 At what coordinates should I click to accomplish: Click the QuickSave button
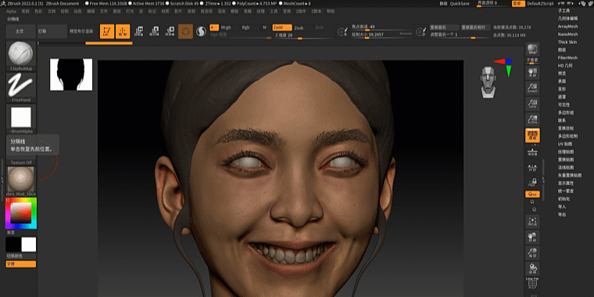(x=460, y=3)
